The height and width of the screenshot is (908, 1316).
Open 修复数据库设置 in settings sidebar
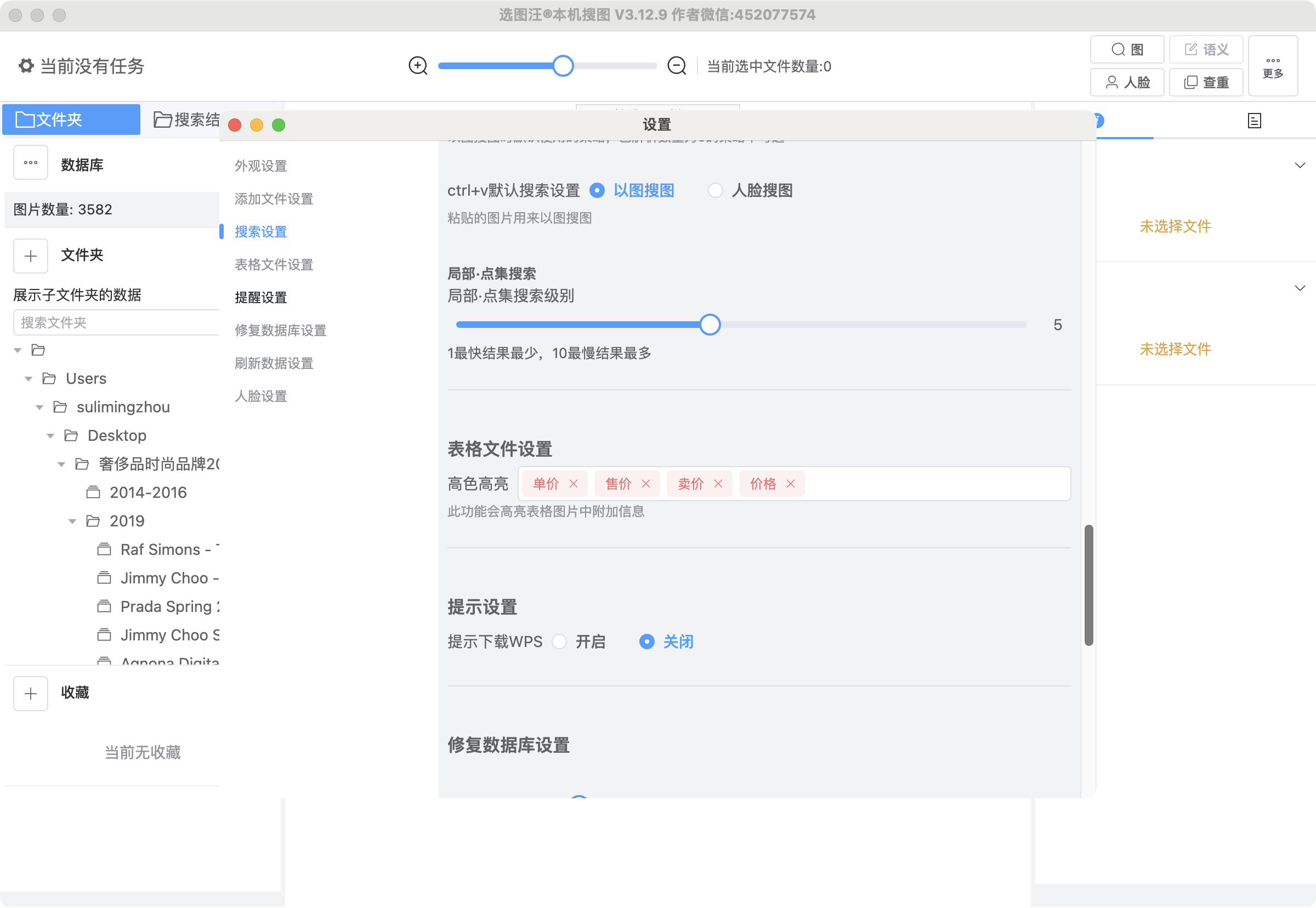click(x=281, y=331)
